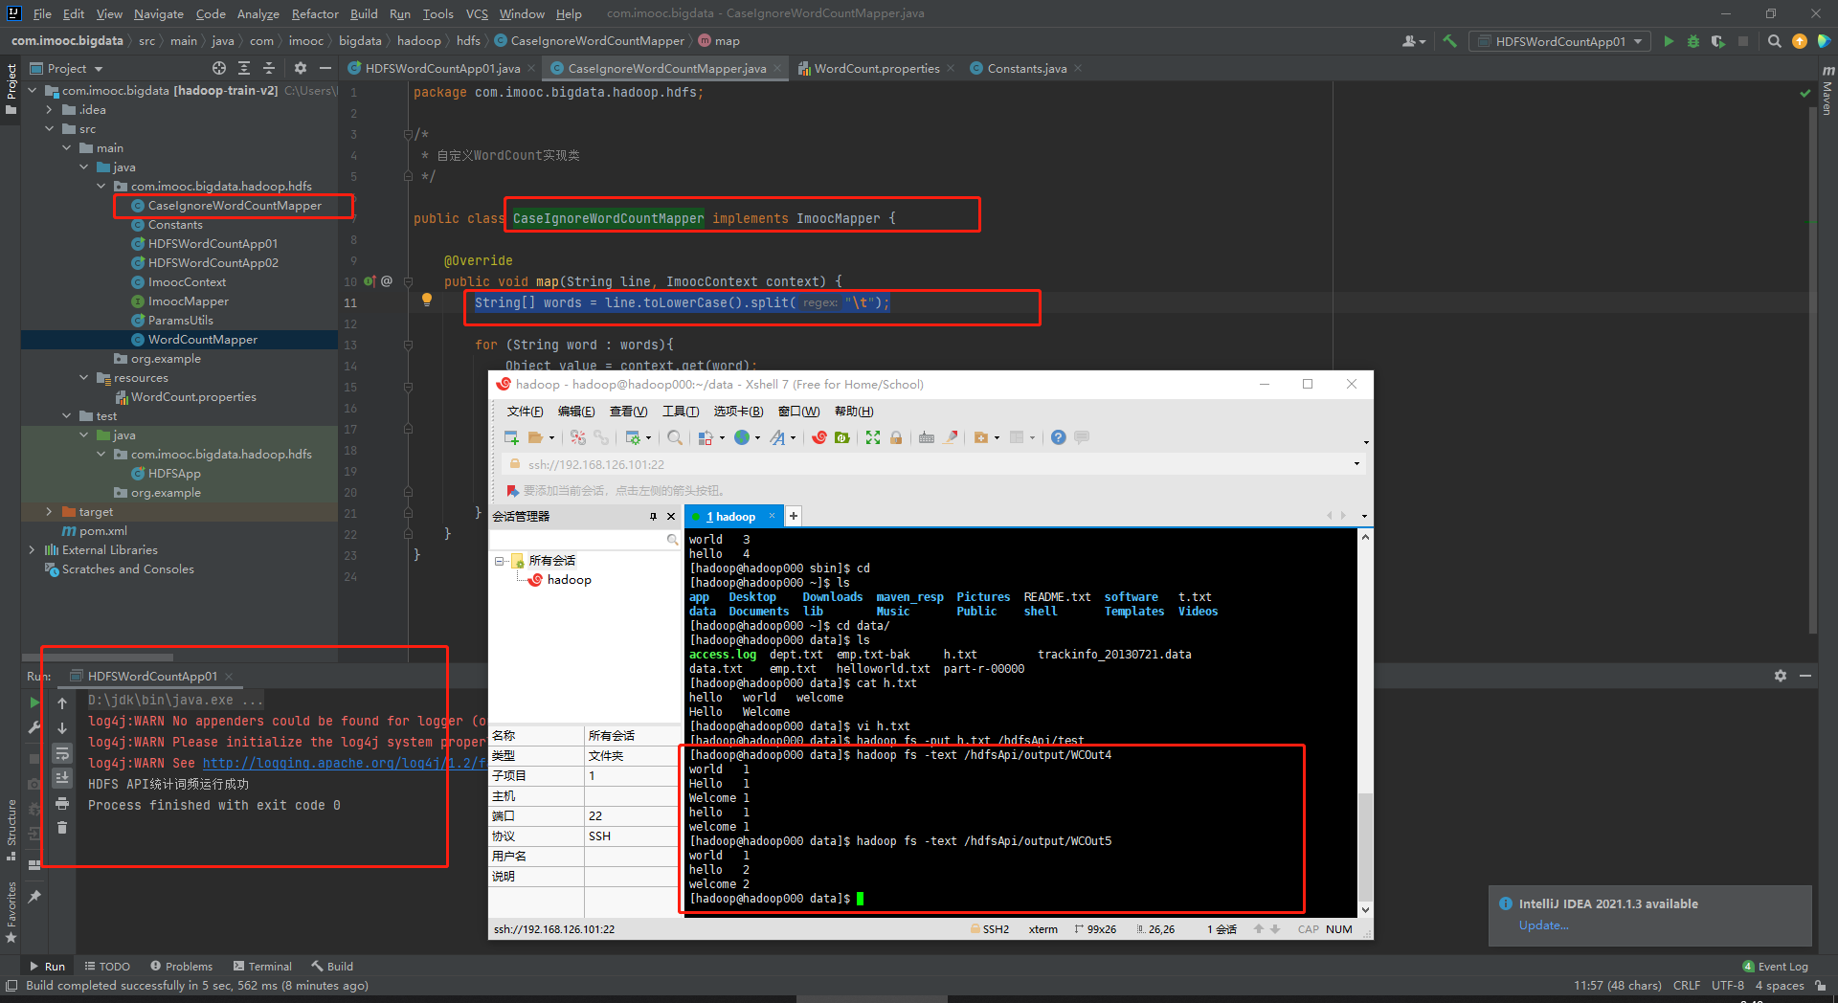Pin the Run tab
The width and height of the screenshot is (1838, 1003).
[x=35, y=897]
